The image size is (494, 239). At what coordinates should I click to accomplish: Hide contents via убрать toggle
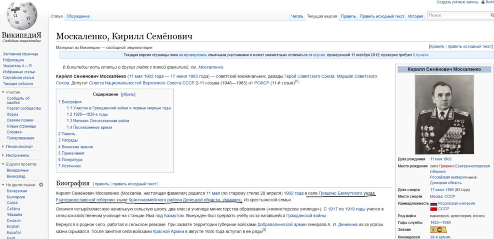(128, 94)
